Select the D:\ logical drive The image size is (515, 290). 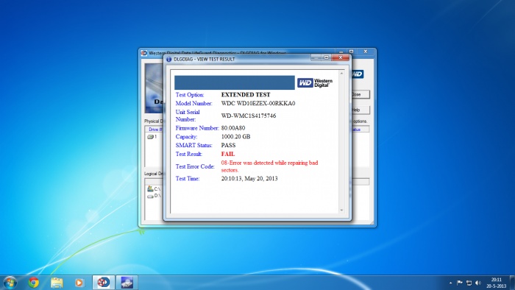click(x=154, y=196)
